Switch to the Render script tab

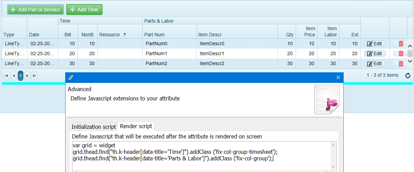(136, 126)
